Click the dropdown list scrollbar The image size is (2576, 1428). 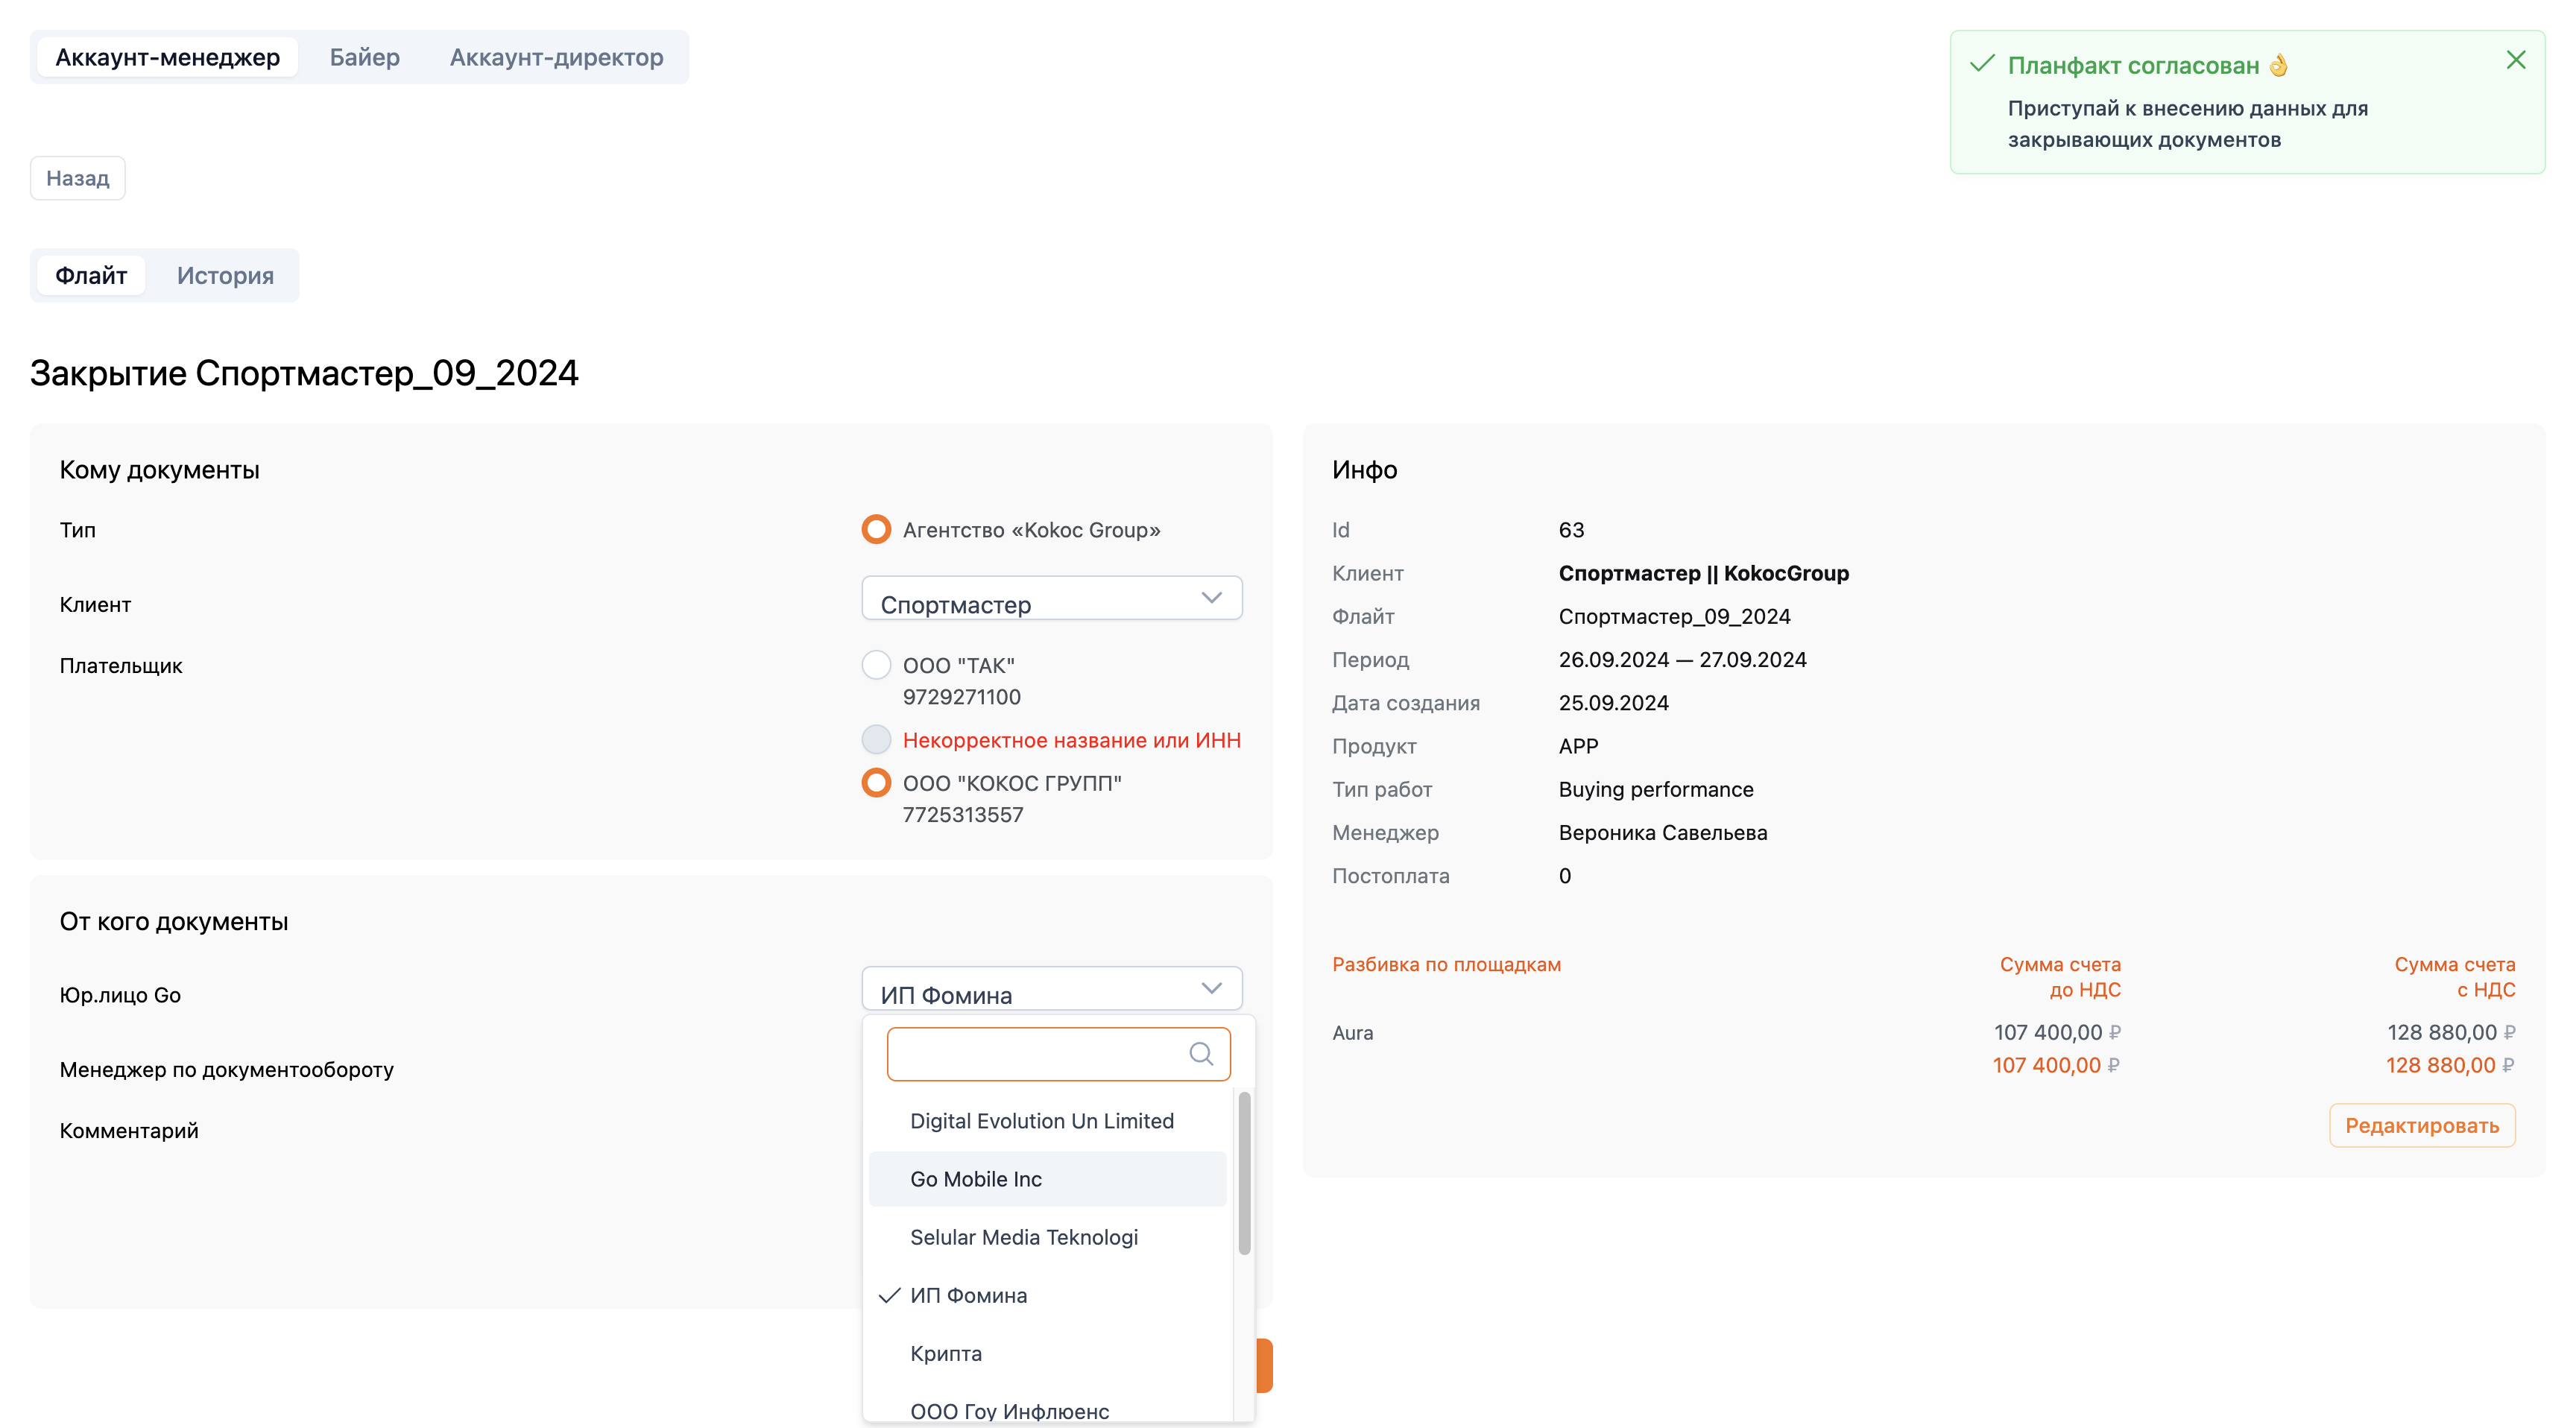pos(1244,1172)
